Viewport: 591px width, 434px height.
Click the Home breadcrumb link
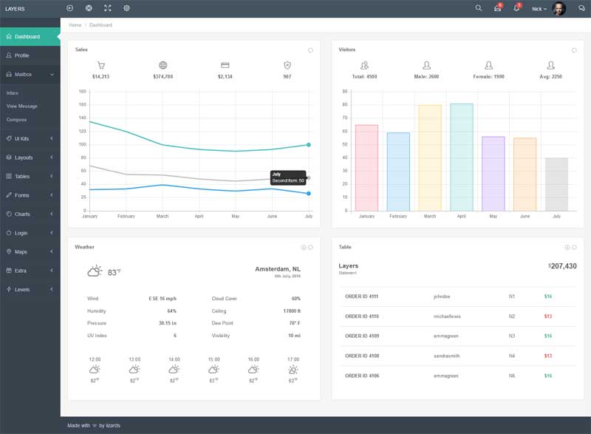[x=75, y=25]
